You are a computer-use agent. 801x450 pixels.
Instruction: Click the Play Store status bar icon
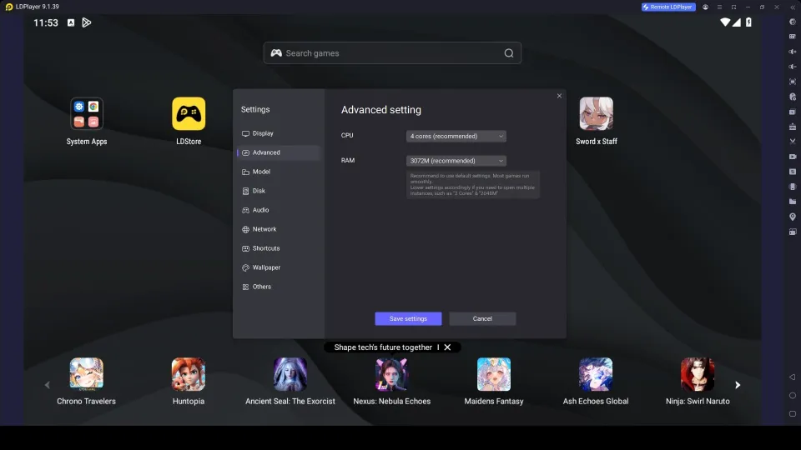coord(86,22)
